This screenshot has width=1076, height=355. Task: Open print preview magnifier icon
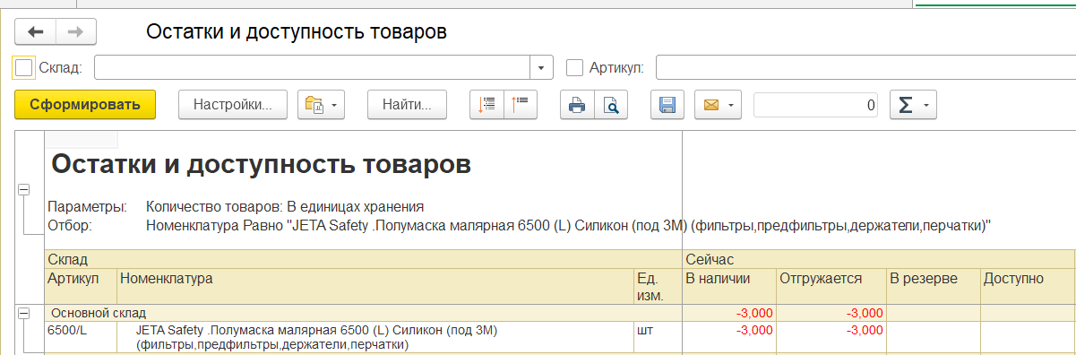pyautogui.click(x=610, y=105)
